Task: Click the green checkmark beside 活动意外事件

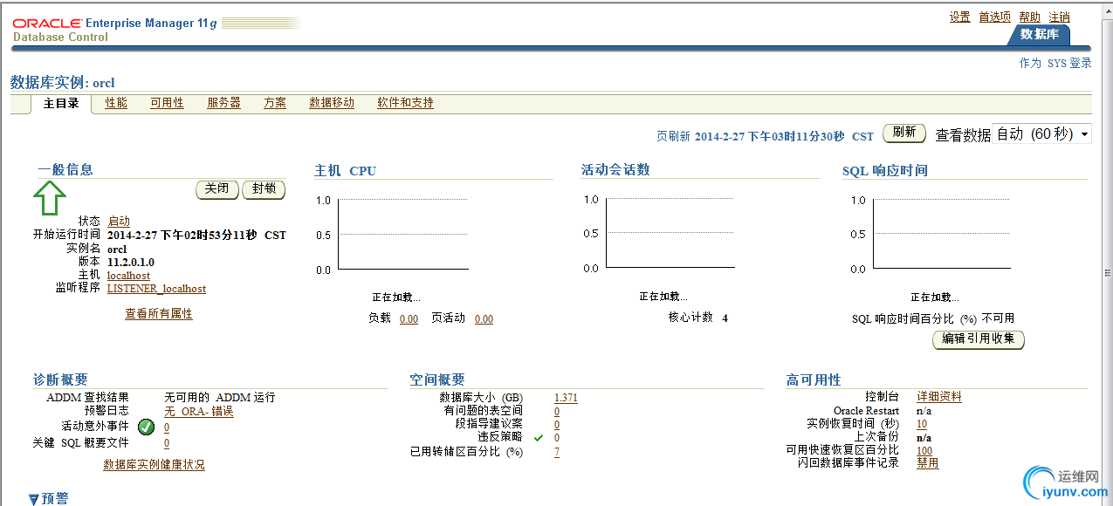Action: 147,427
